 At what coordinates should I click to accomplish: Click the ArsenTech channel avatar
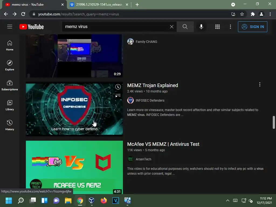130,159
